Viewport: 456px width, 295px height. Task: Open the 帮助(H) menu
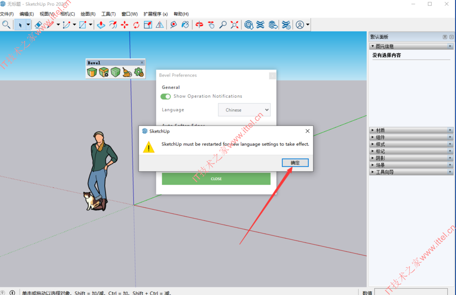(x=181, y=14)
